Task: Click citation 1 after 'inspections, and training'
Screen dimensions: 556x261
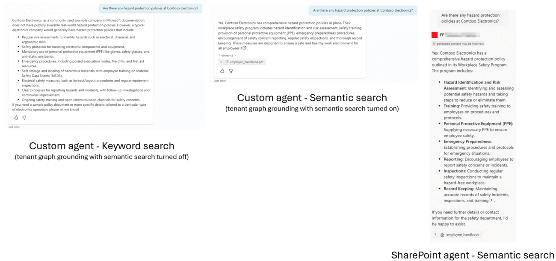Action: [491, 200]
